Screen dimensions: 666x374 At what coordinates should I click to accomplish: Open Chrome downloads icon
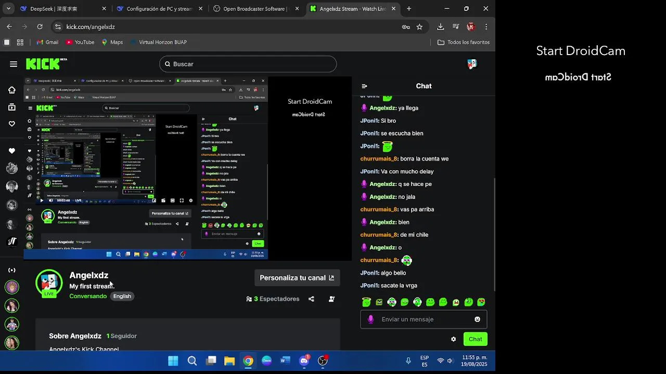coord(440,27)
